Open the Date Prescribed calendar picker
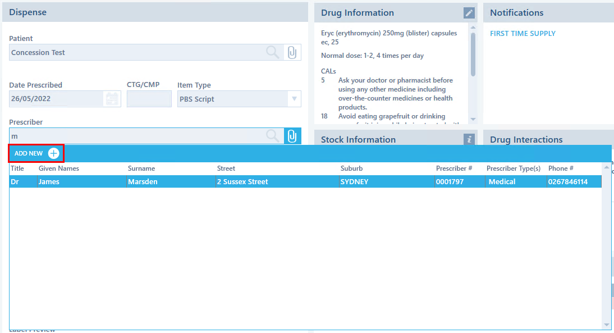Screen dimensions: 614x333 click(x=112, y=99)
